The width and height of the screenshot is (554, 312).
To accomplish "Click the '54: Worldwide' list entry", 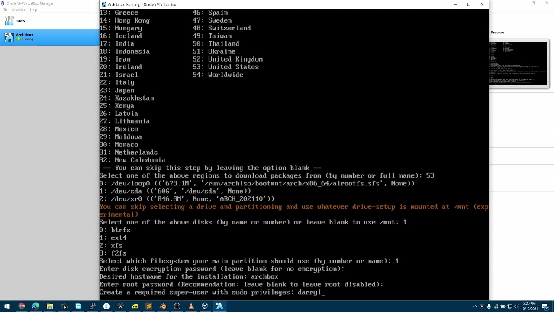I will (x=218, y=75).
